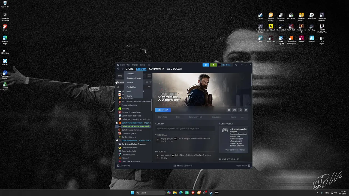Open the green notifications bell
The width and height of the screenshot is (349, 196).
coord(213,65)
